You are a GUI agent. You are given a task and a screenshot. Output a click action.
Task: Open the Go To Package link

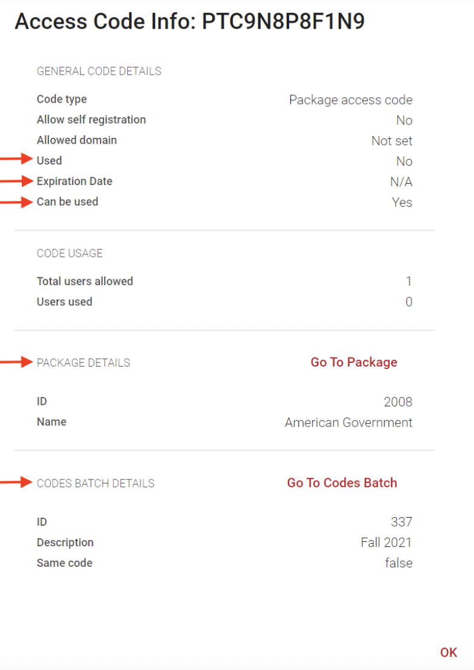click(354, 362)
